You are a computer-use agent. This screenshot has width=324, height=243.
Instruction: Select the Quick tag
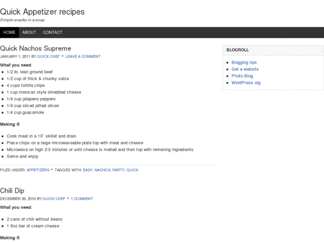click(x=132, y=170)
